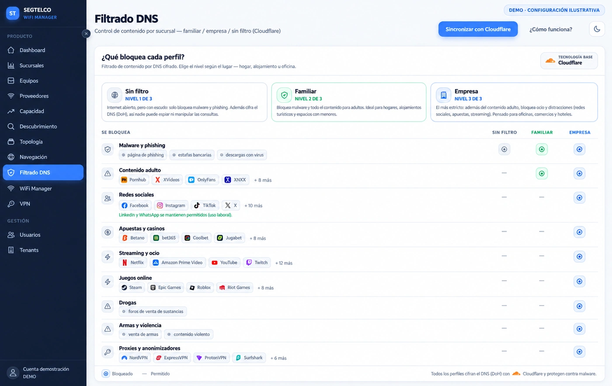
Task: Expand '+ 8 más' in Contenido adulto
Action: (x=263, y=180)
